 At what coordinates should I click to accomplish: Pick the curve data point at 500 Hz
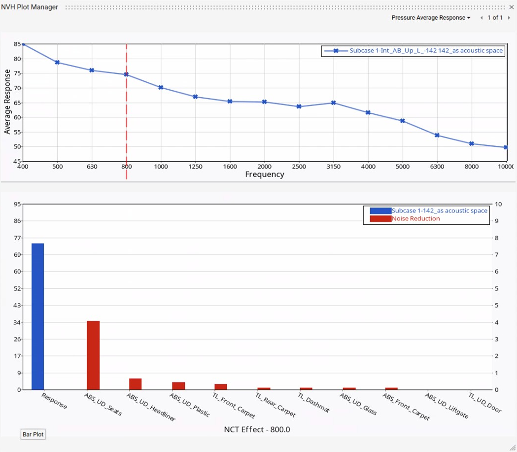pyautogui.click(x=57, y=63)
